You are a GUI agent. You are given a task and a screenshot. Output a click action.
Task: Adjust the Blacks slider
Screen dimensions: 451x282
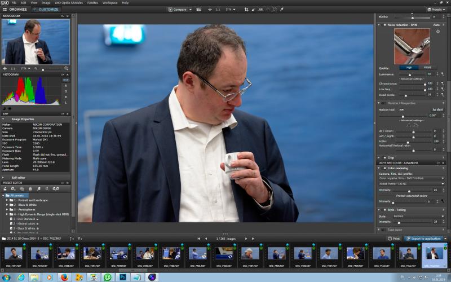coord(412,17)
